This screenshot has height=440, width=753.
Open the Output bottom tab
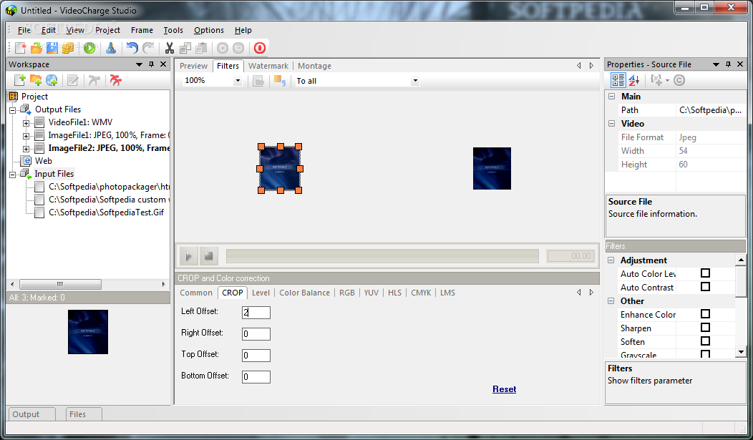(x=31, y=414)
